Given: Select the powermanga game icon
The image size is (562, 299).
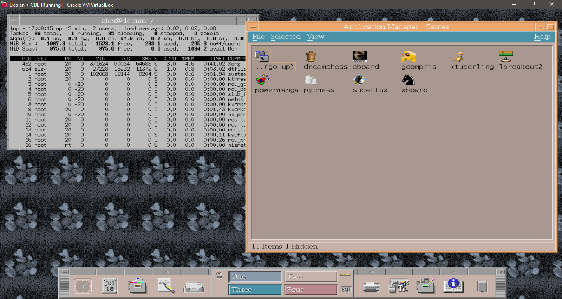Looking at the screenshot, I should (262, 80).
